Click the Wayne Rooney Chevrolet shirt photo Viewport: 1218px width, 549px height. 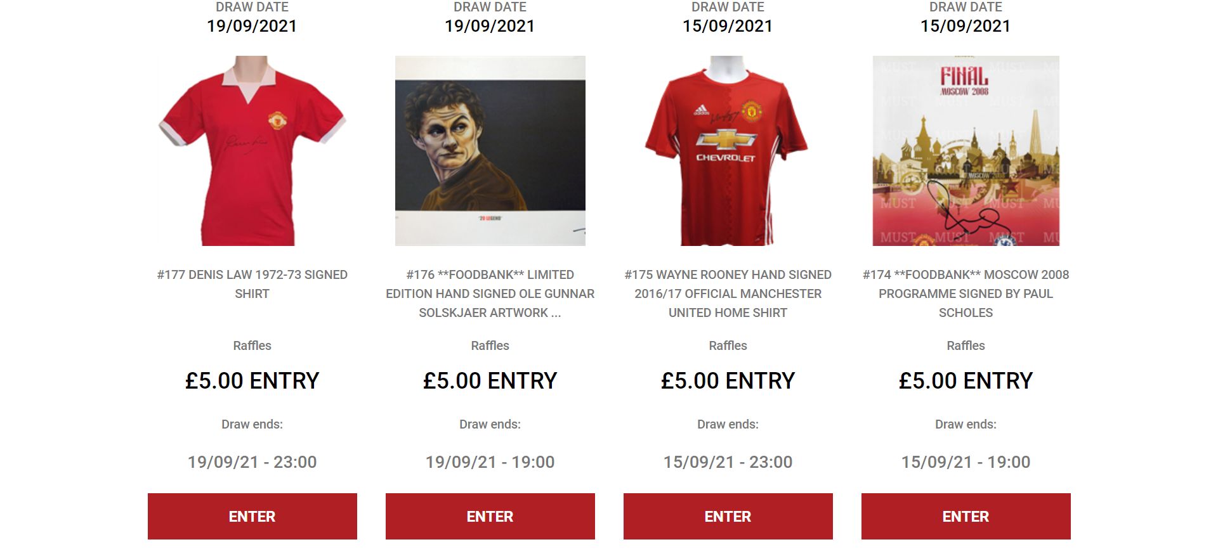pyautogui.click(x=728, y=151)
